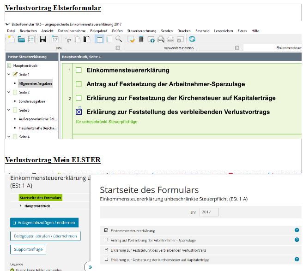Screen dimensions: 303x271
Task: Collapse the Seite 4 tree node
Action: tap(9, 136)
